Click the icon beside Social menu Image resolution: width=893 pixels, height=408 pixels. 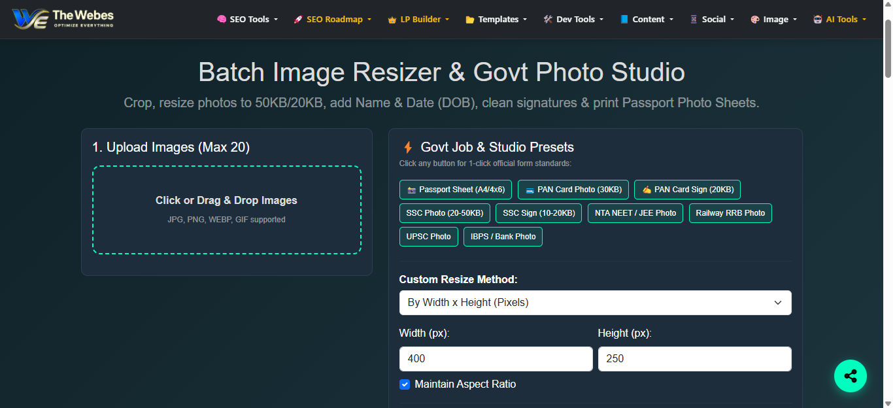tap(694, 20)
